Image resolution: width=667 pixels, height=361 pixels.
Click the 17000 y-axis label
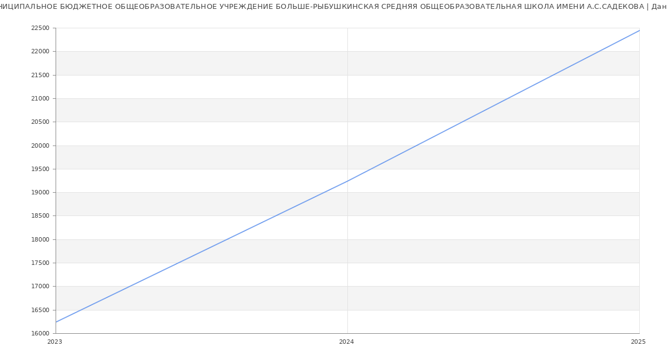click(40, 287)
